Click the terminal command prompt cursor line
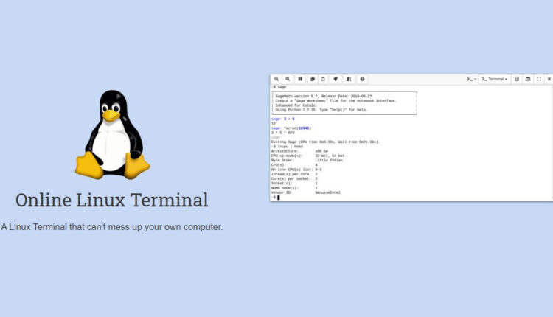The image size is (553, 317). point(278,198)
